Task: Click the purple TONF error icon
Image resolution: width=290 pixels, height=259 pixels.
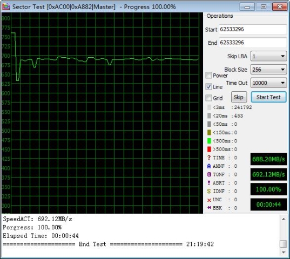Action: pyautogui.click(x=209, y=174)
